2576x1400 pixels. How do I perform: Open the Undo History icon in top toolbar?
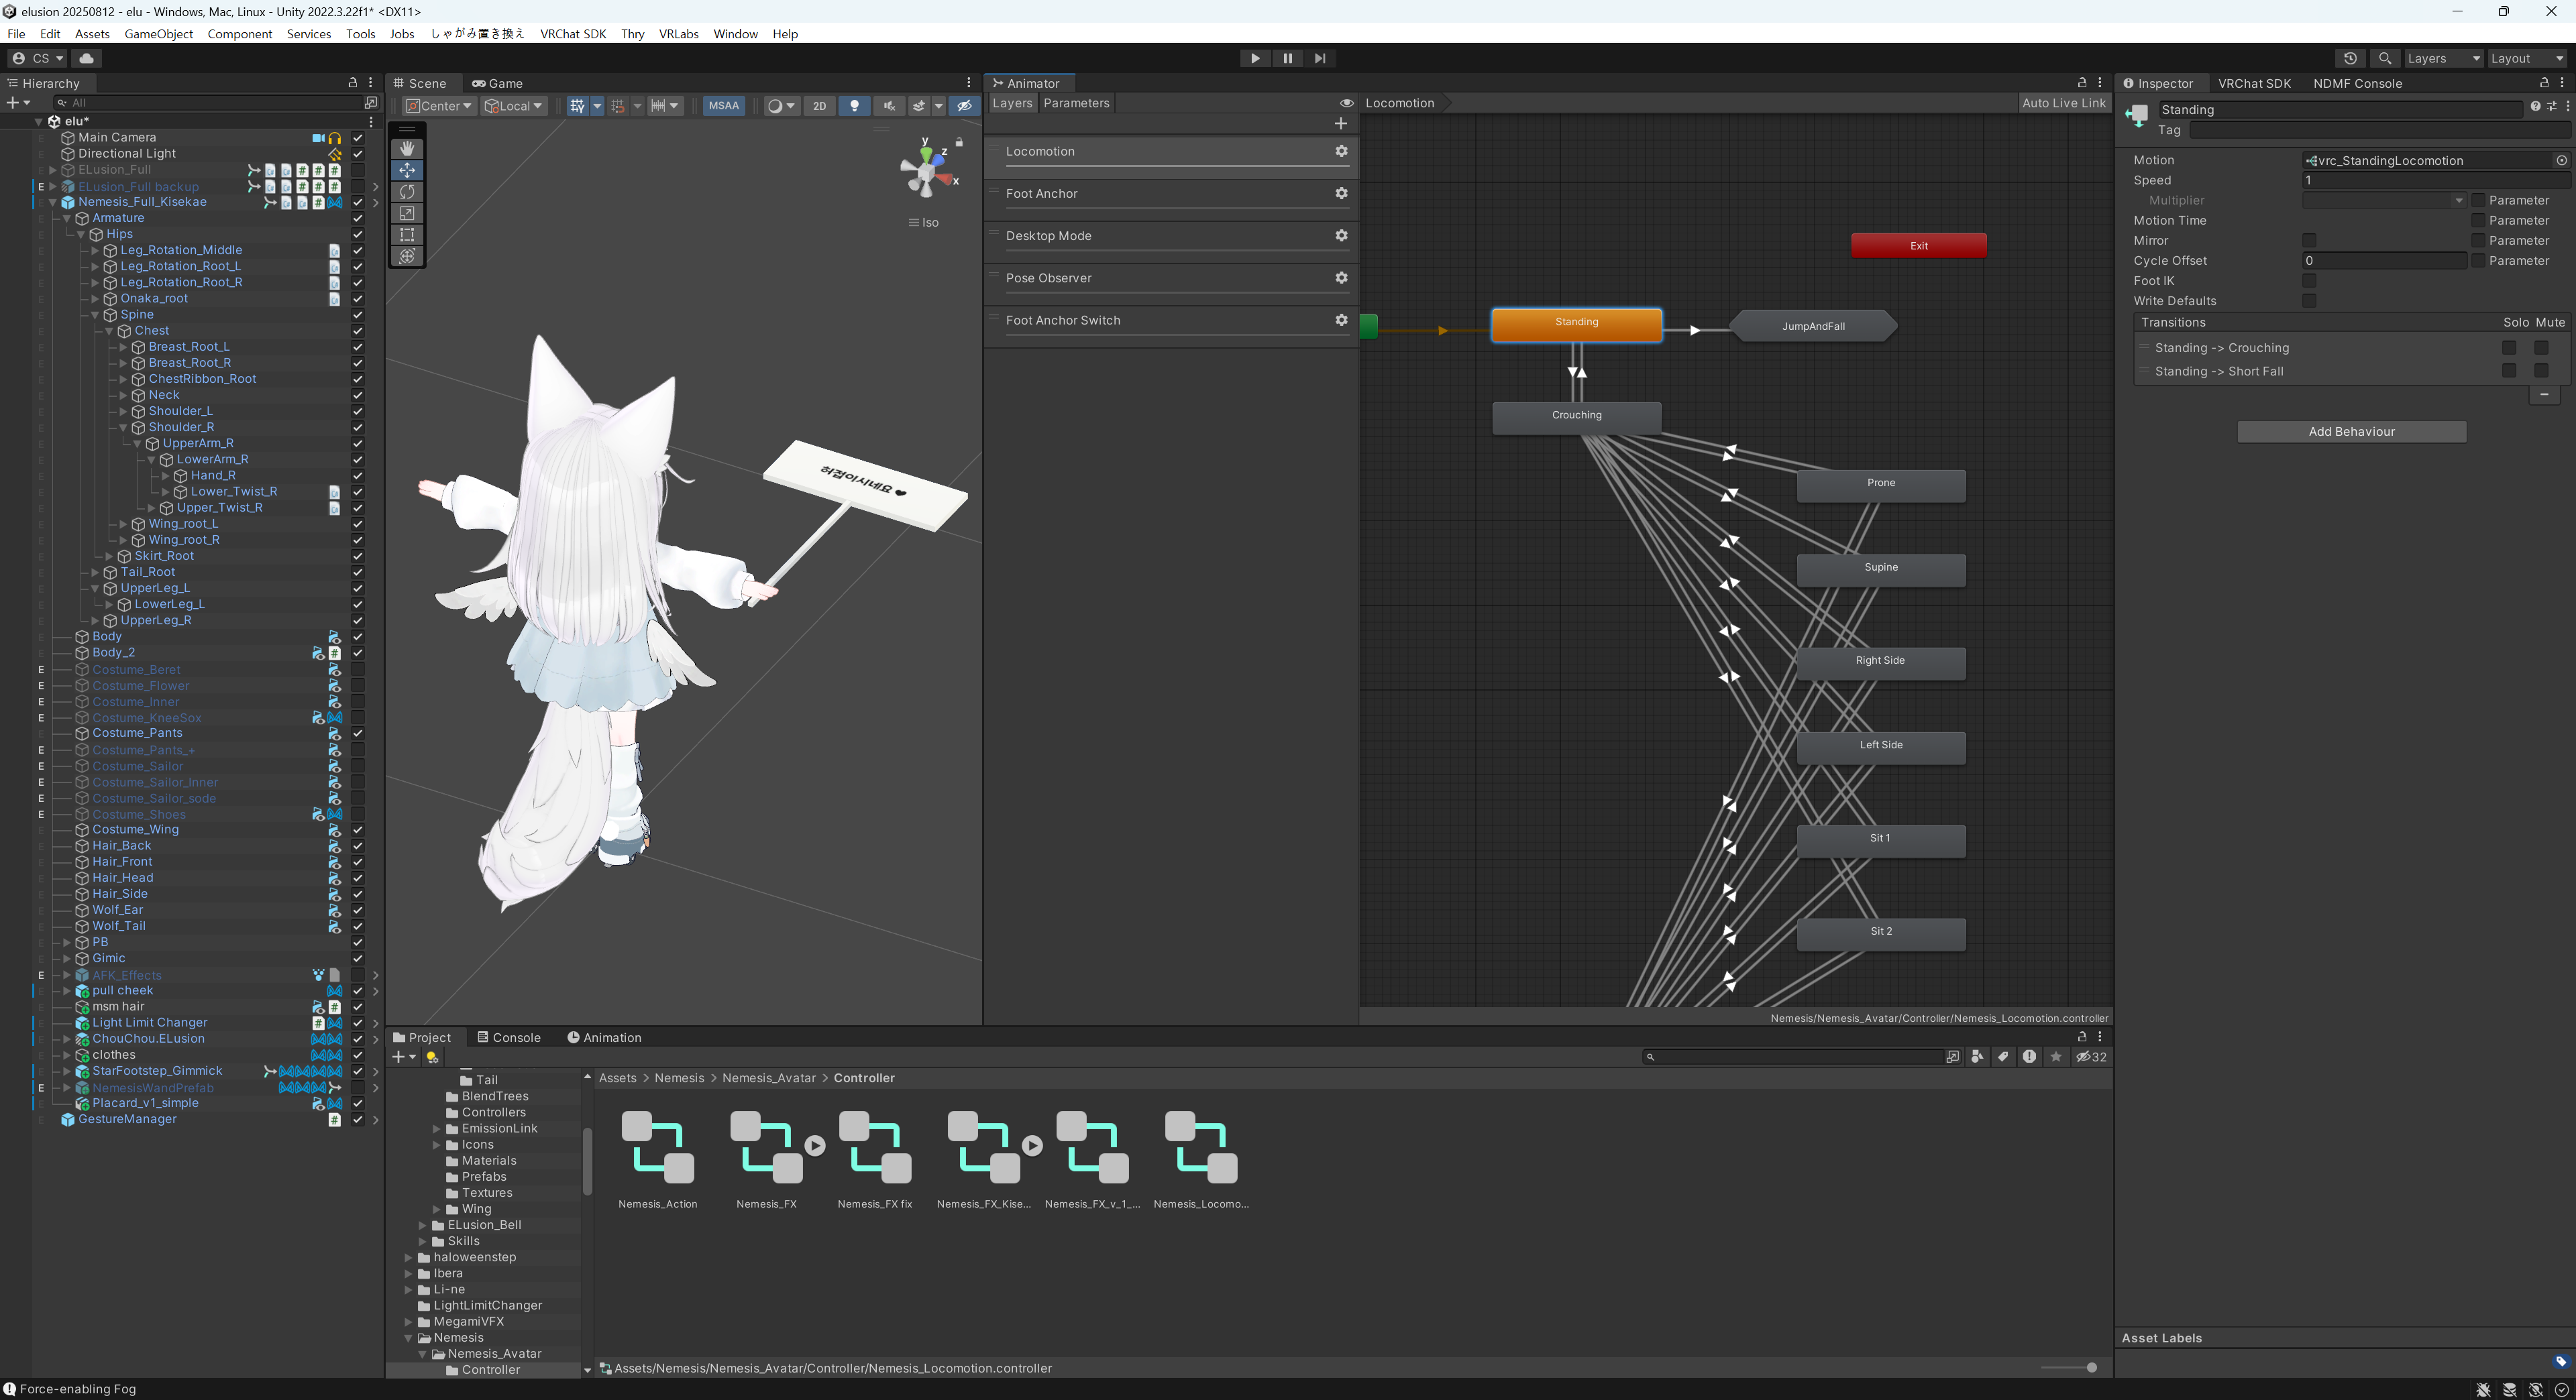point(2350,58)
